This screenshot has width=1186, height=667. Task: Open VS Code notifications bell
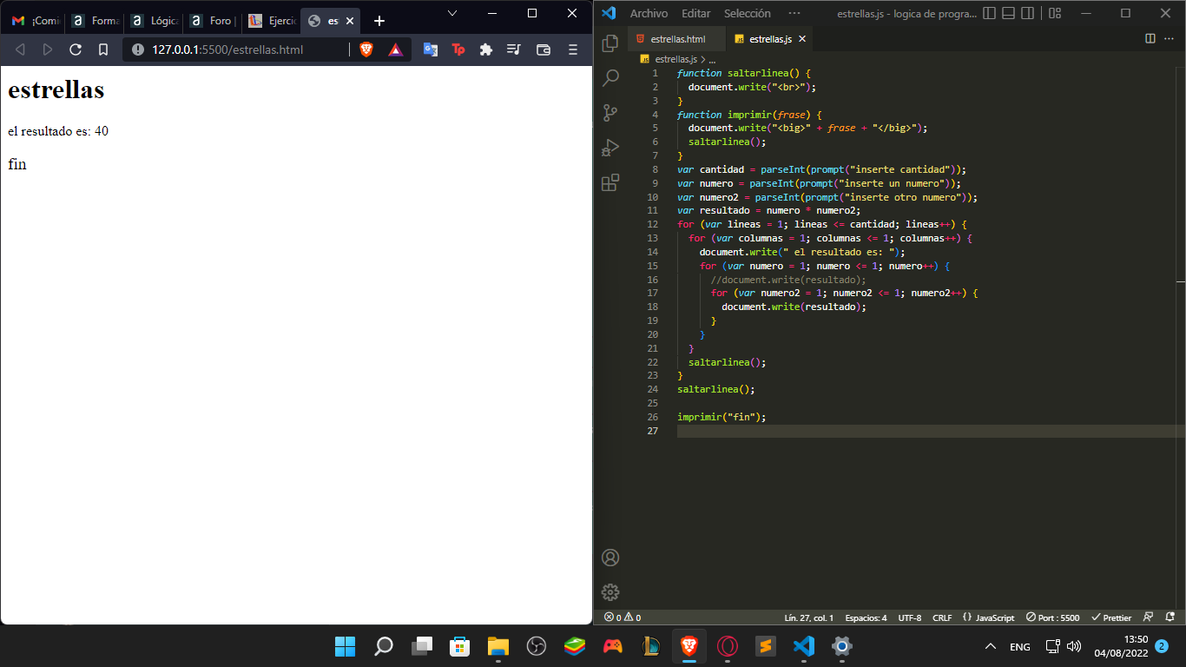click(x=1170, y=617)
